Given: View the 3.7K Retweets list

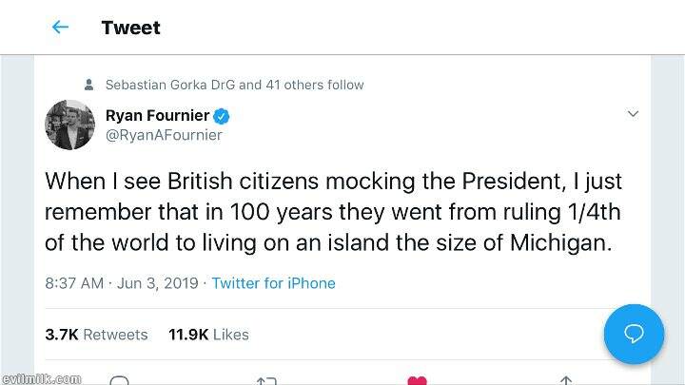Looking at the screenshot, I should (96, 335).
